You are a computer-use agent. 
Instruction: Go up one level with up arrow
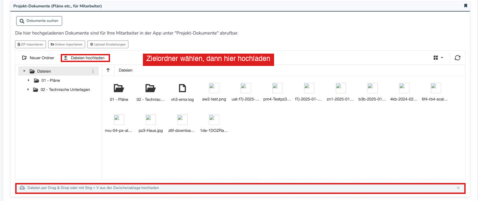(108, 70)
